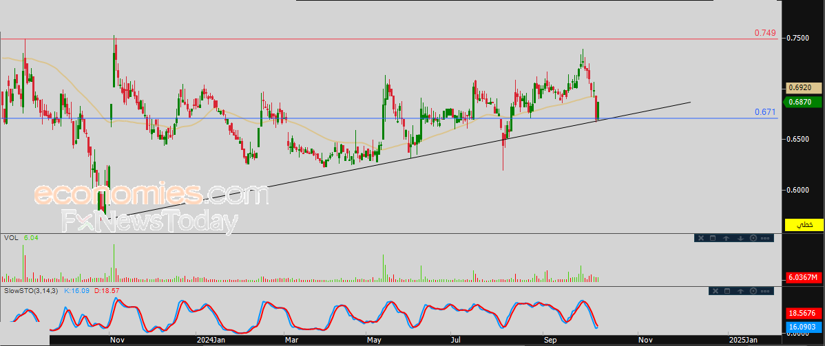
Task: Click the 0.6920 moving average price tag
Action: tap(803, 88)
